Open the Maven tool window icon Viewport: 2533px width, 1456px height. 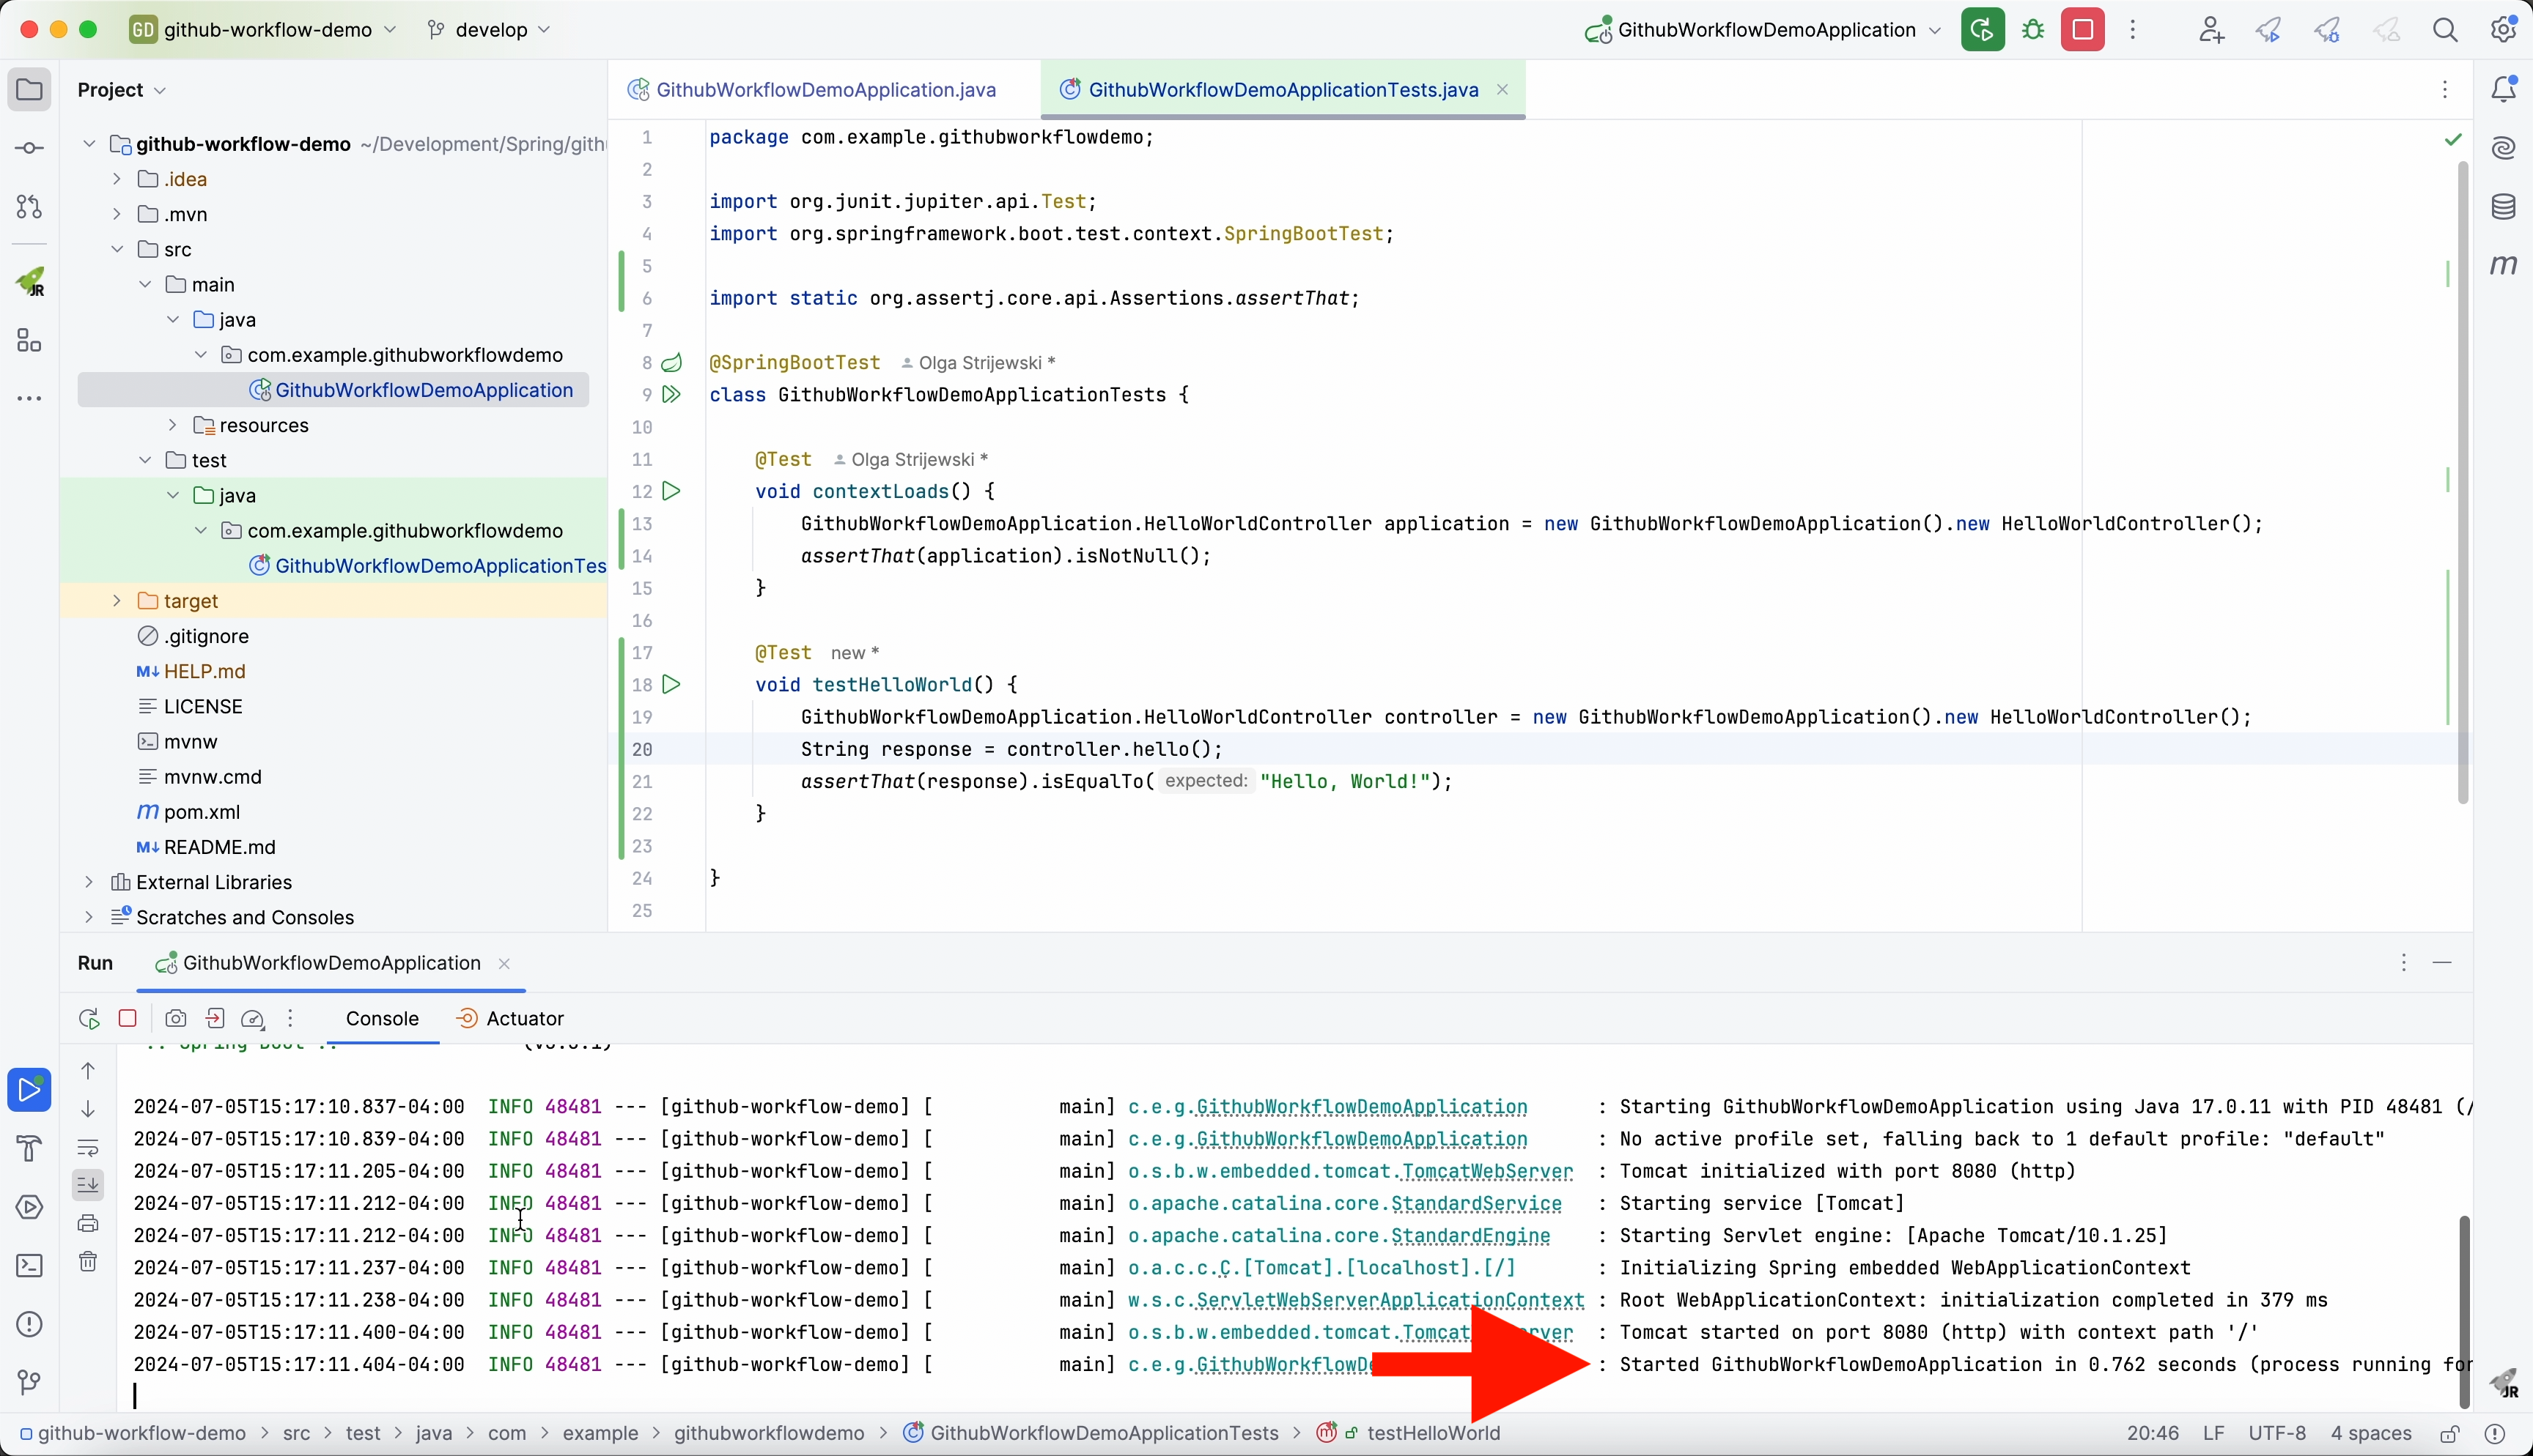pos(2503,265)
